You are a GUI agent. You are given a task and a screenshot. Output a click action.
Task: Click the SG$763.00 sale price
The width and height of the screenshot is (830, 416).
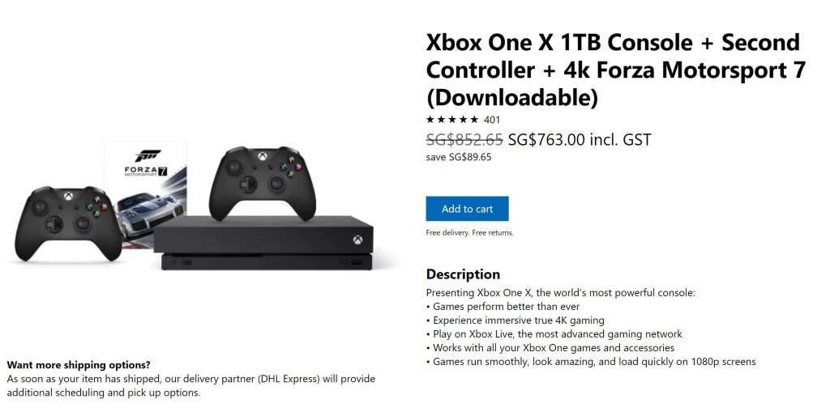coord(546,139)
